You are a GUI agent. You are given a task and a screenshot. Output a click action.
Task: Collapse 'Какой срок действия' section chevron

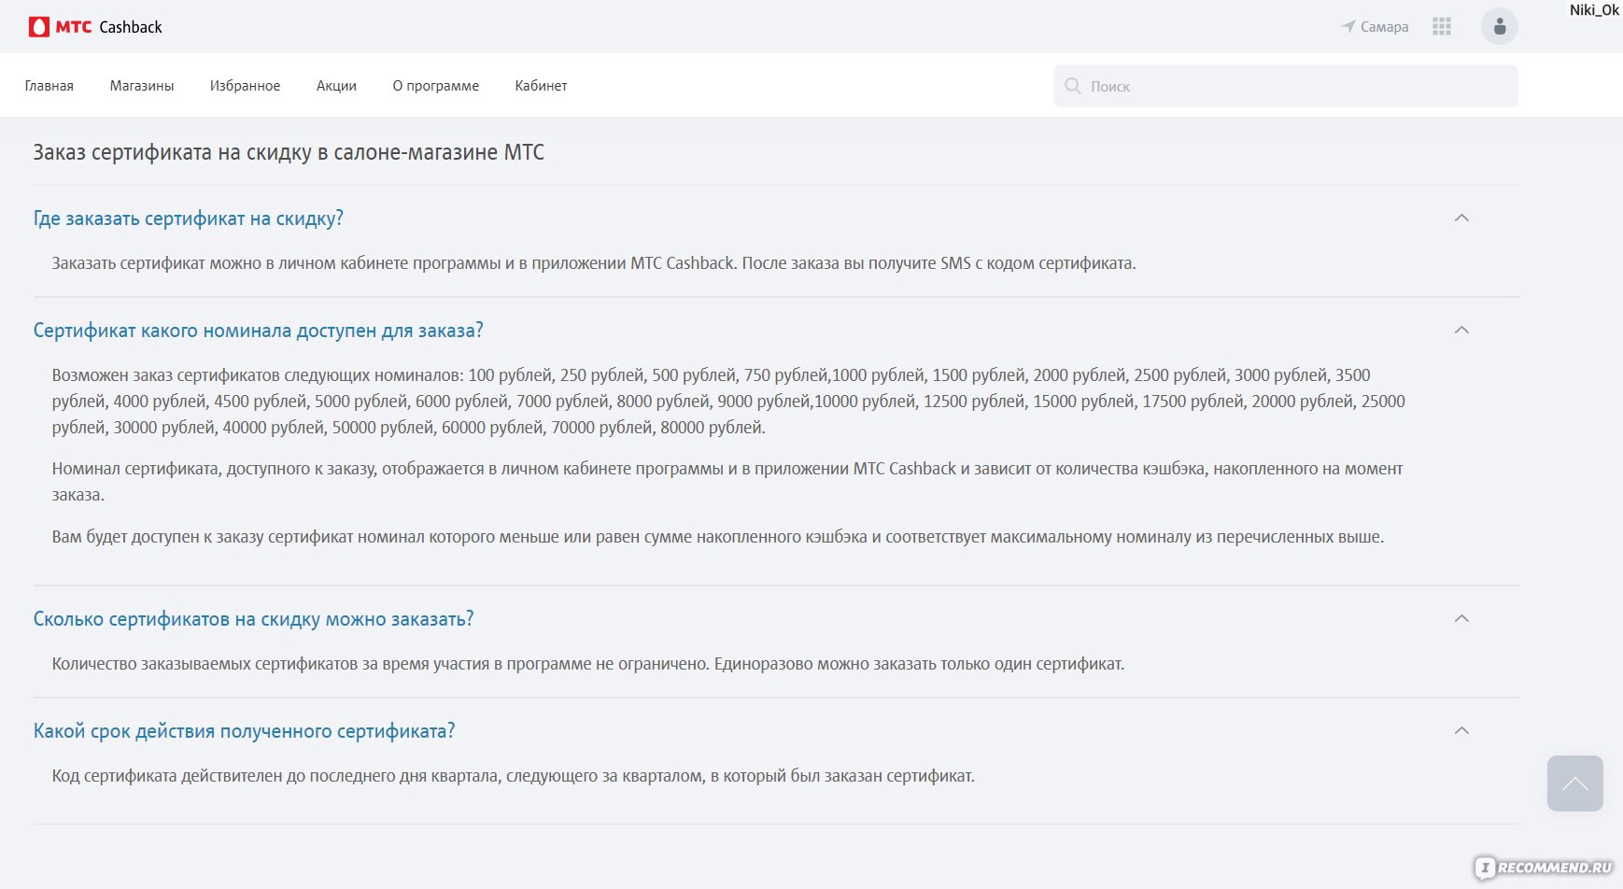[1462, 730]
